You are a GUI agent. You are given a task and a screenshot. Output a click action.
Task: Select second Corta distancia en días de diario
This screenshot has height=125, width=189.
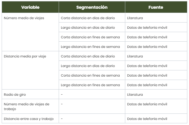coord(88,56)
